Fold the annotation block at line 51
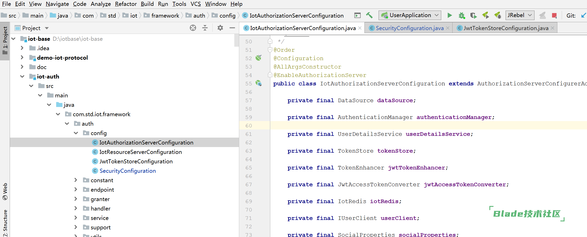 (x=270, y=50)
